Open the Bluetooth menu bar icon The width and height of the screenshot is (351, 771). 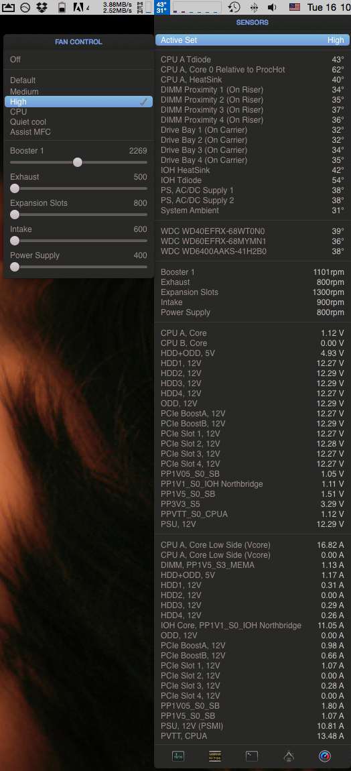(254, 7)
